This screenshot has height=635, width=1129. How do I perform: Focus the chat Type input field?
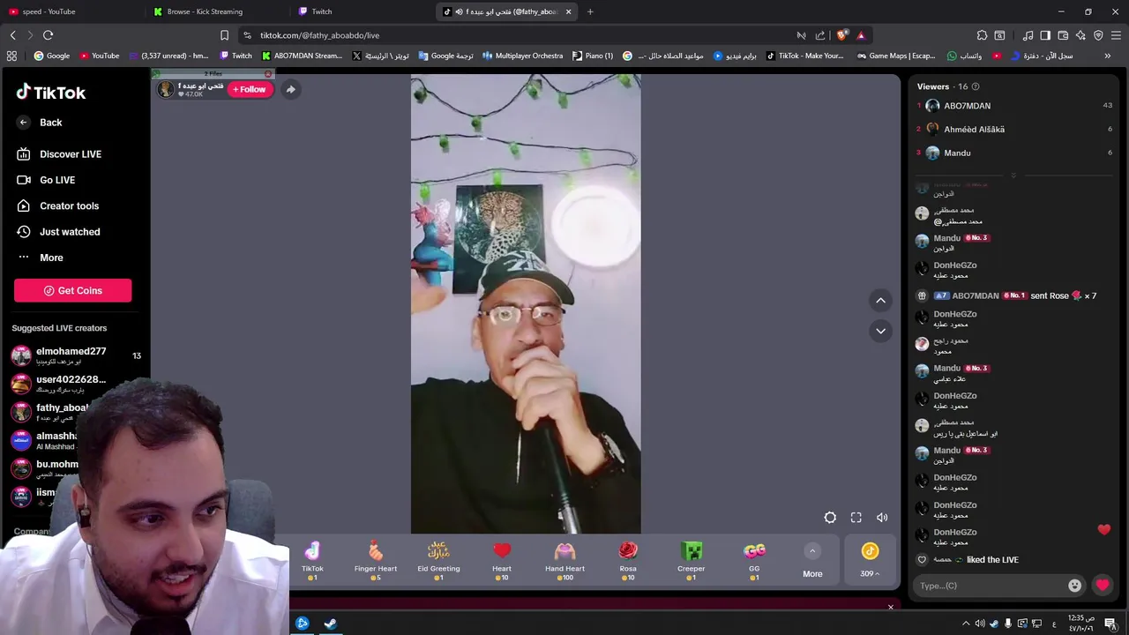(x=989, y=586)
